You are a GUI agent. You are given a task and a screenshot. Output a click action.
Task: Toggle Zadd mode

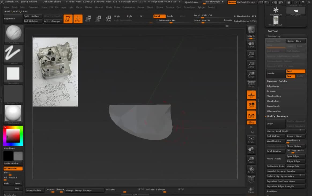pyautogui.click(x=159, y=16)
